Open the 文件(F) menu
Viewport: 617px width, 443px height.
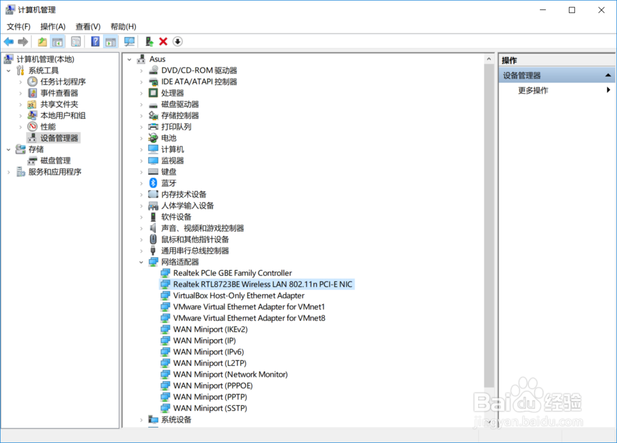tap(19, 27)
